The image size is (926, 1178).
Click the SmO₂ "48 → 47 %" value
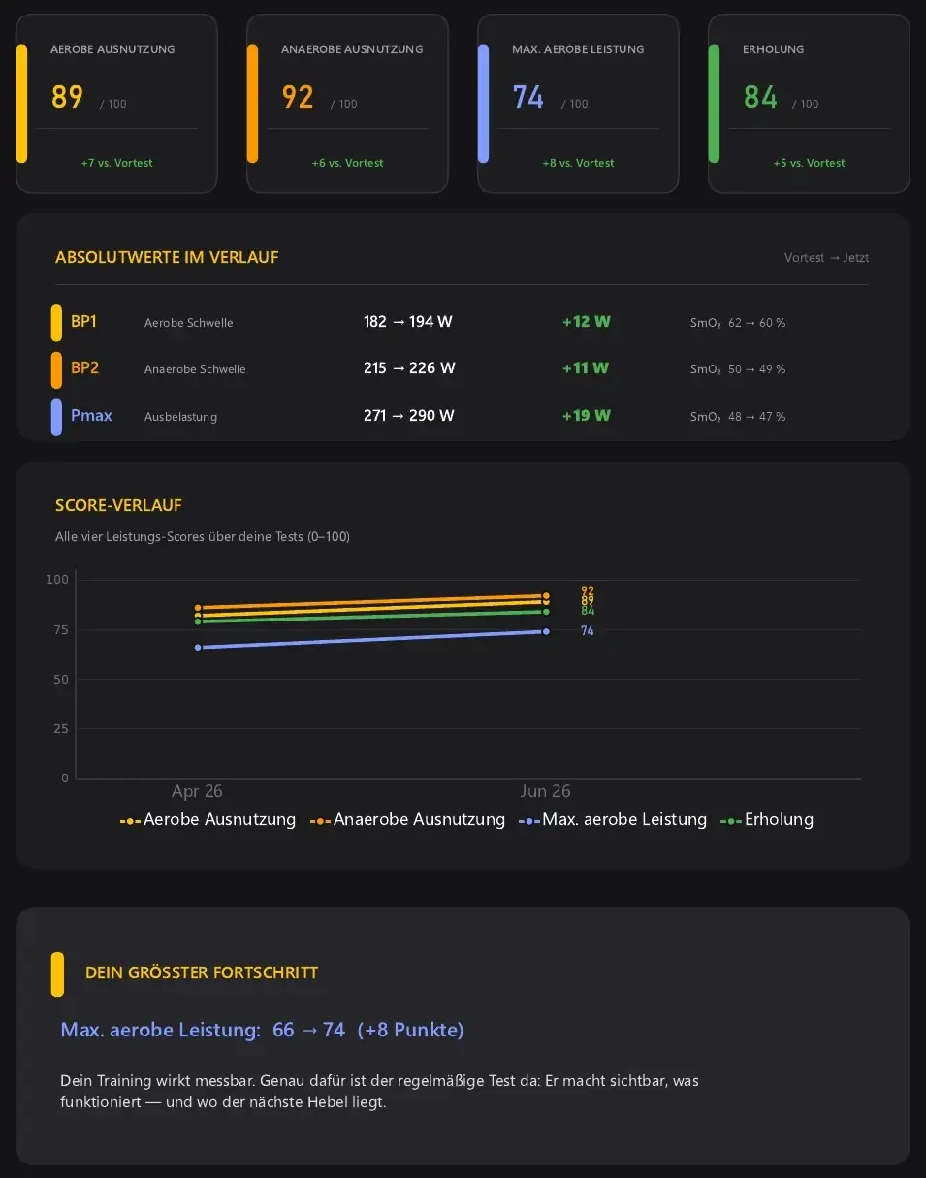(x=756, y=417)
